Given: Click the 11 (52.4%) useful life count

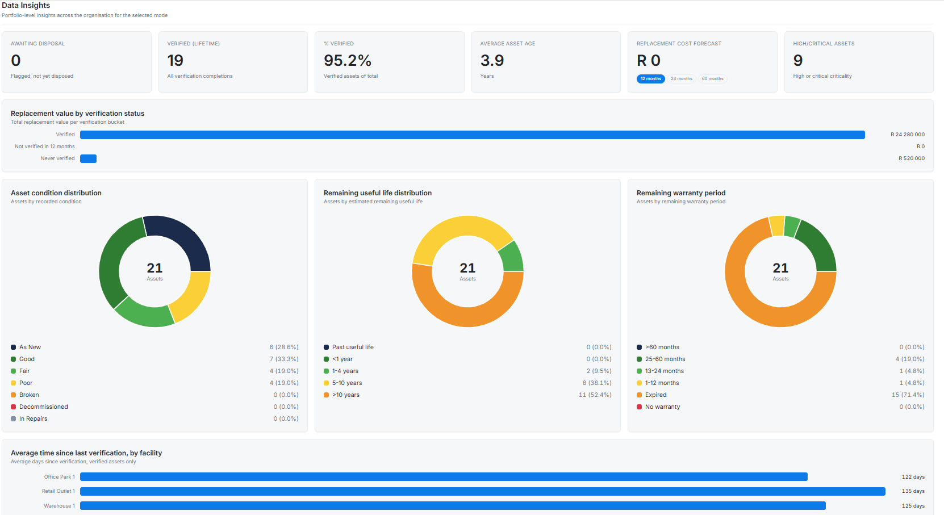Looking at the screenshot, I should 595,395.
